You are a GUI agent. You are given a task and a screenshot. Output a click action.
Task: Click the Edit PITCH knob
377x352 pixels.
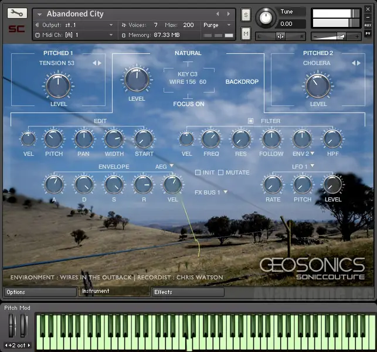53,139
